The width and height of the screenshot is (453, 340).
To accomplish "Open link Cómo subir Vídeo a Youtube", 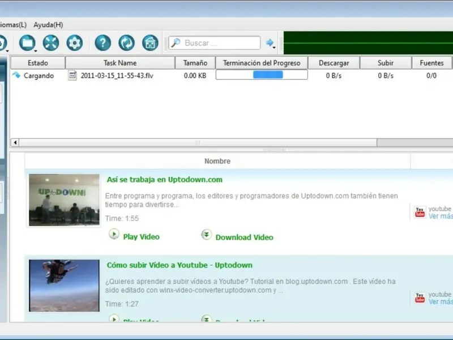I will point(180,265).
